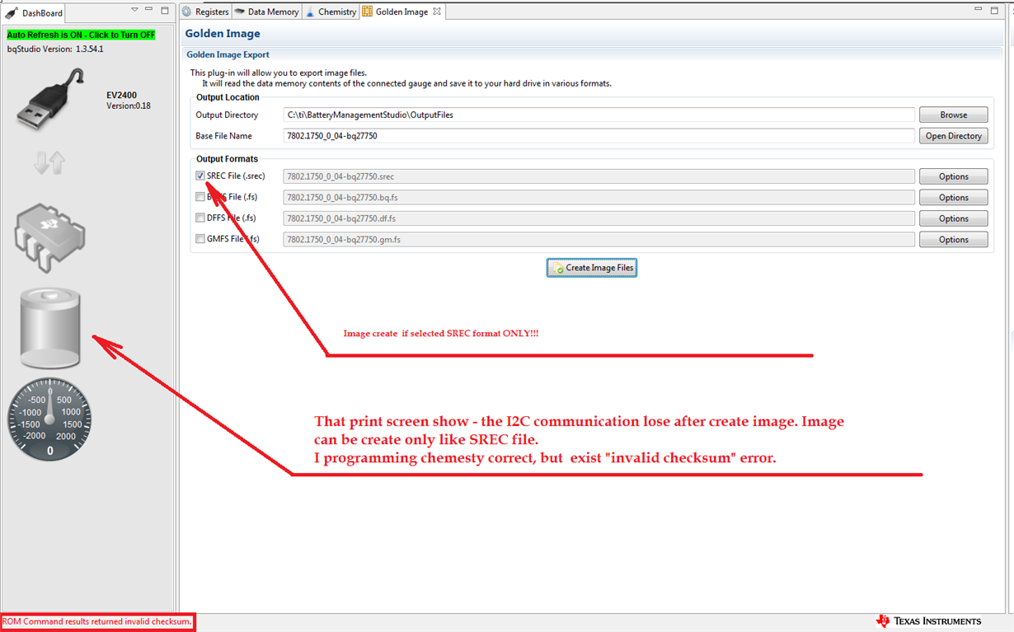Click the Registers tab icon
1014x632 pixels.
(x=186, y=12)
